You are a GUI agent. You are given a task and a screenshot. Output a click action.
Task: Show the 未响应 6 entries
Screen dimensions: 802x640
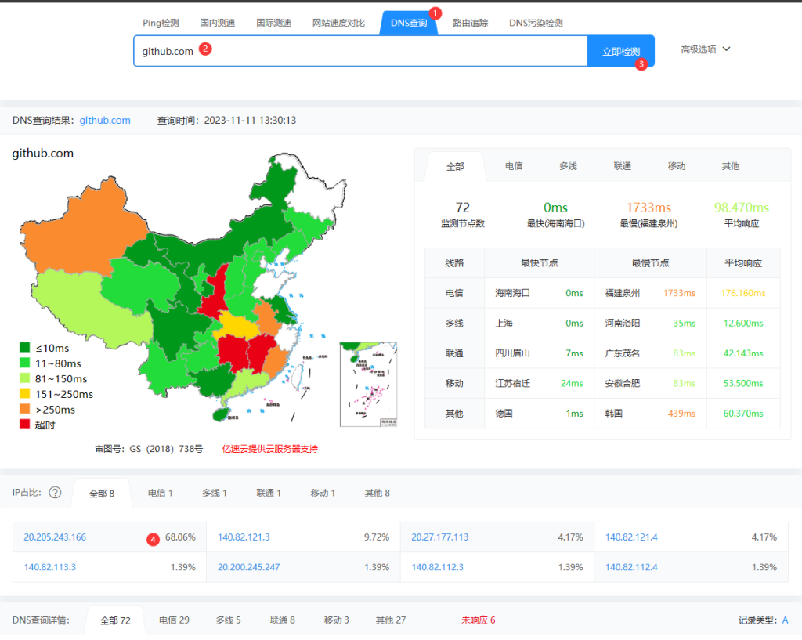tap(479, 620)
